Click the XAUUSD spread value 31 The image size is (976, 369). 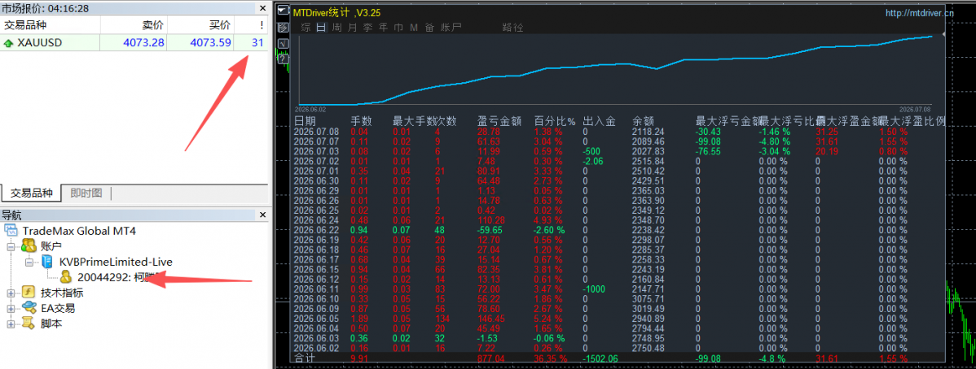257,44
